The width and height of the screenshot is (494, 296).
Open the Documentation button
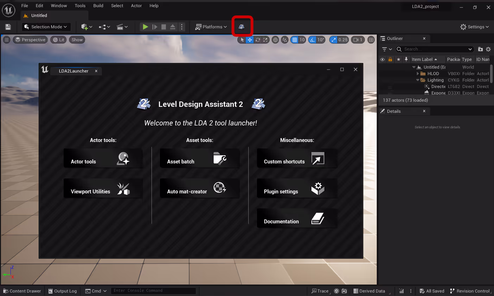click(297, 218)
